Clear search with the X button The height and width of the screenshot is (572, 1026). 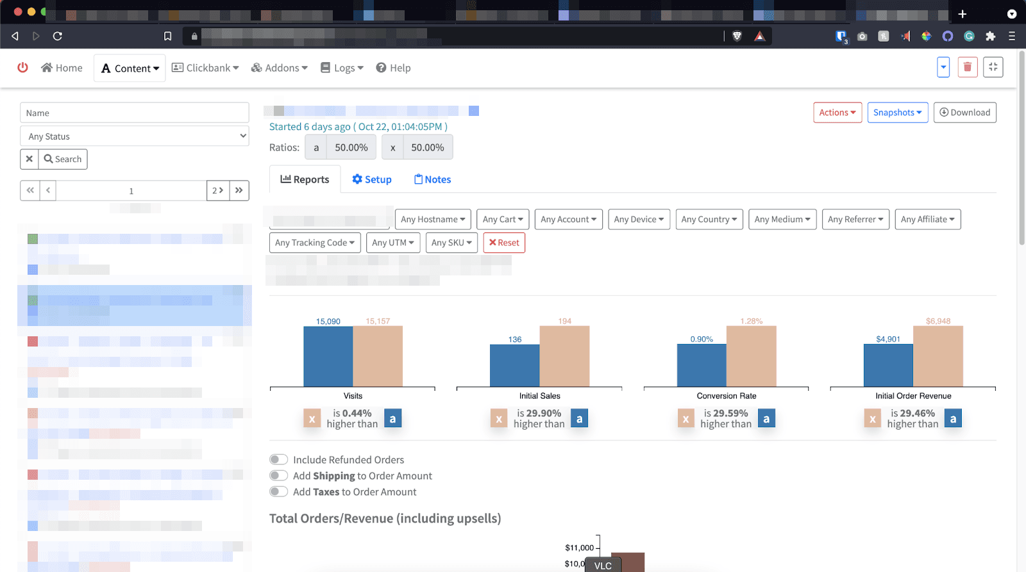29,159
